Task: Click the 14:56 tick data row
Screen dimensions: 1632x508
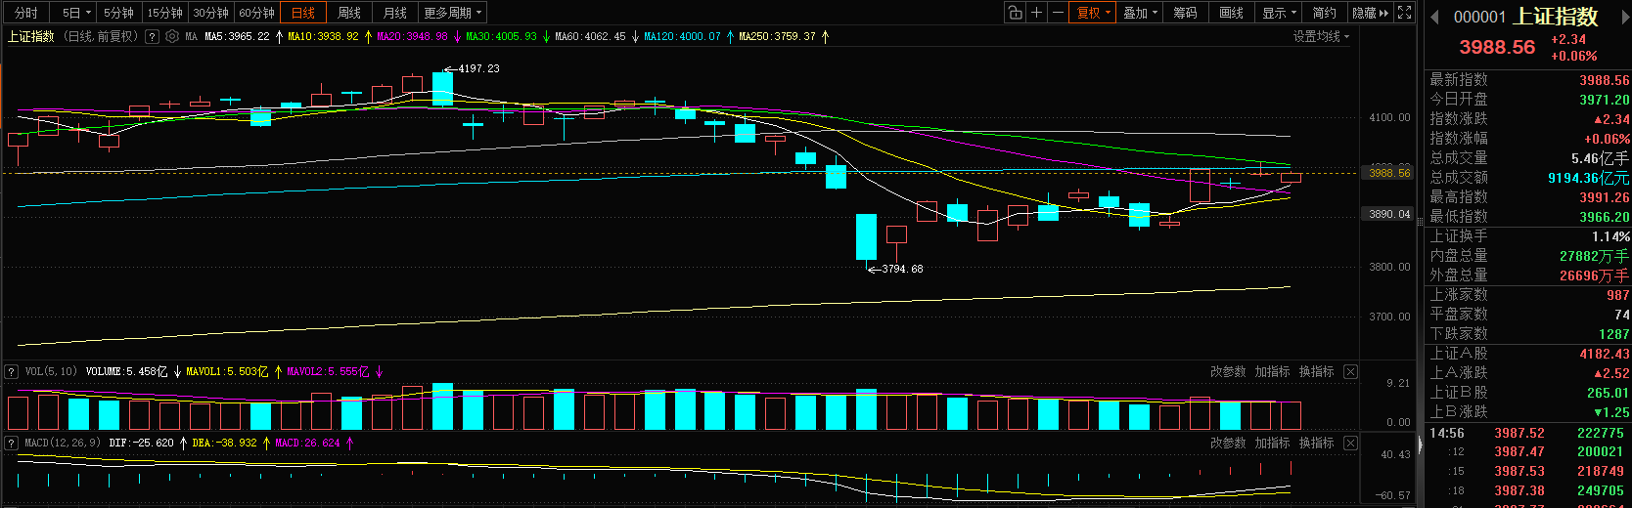Action: [1528, 433]
